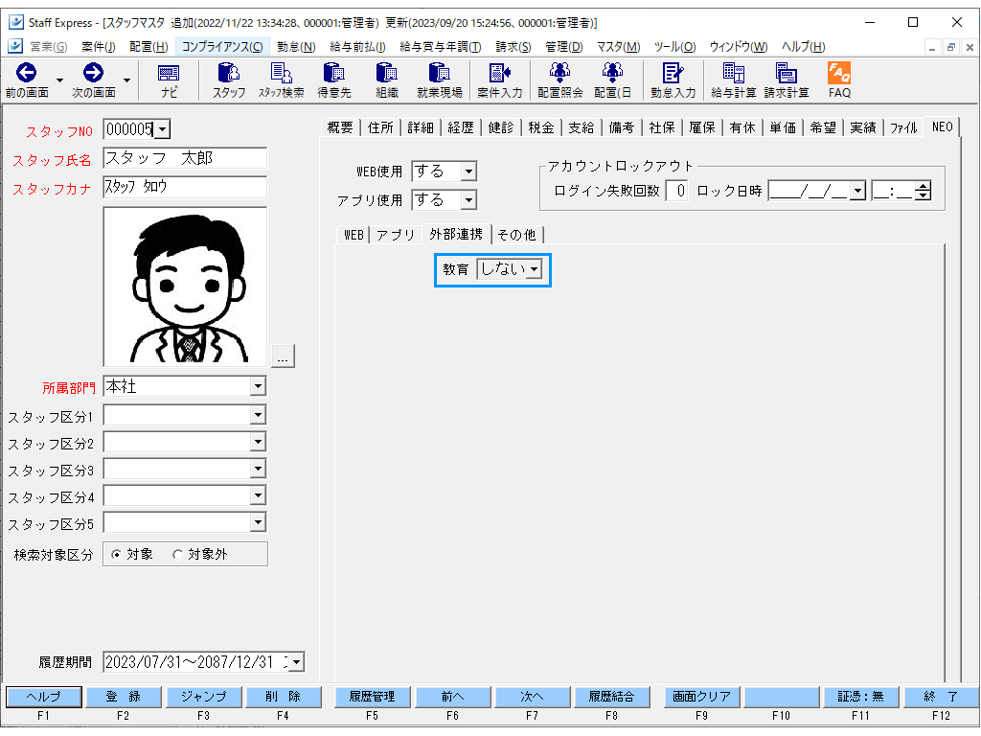Image resolution: width=981 pixels, height=736 pixels.
Task: Click the Staff Express title bar app icon
Action: [15, 23]
